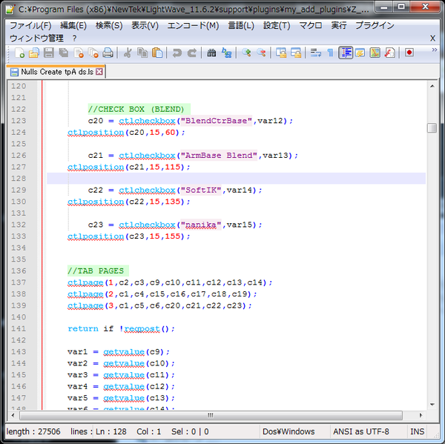This screenshot has width=445, height=444.
Task: Click Dos¥Windows in status bar
Action: [289, 431]
